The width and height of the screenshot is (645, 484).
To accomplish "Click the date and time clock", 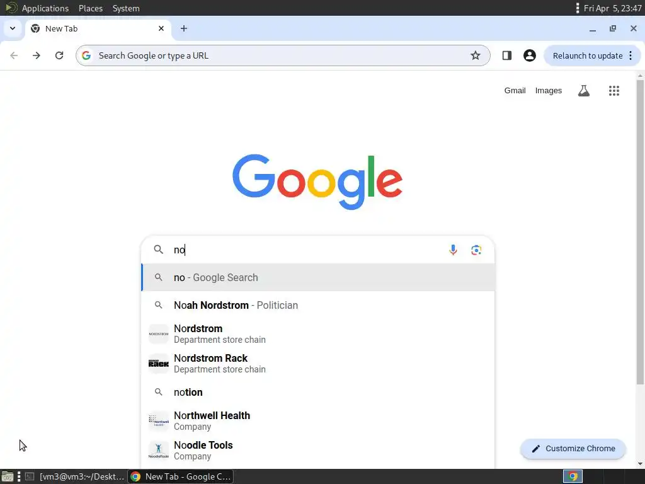I will click(612, 8).
